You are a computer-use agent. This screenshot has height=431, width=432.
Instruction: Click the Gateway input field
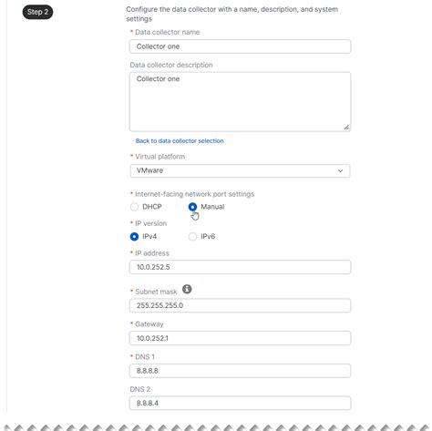pos(240,338)
